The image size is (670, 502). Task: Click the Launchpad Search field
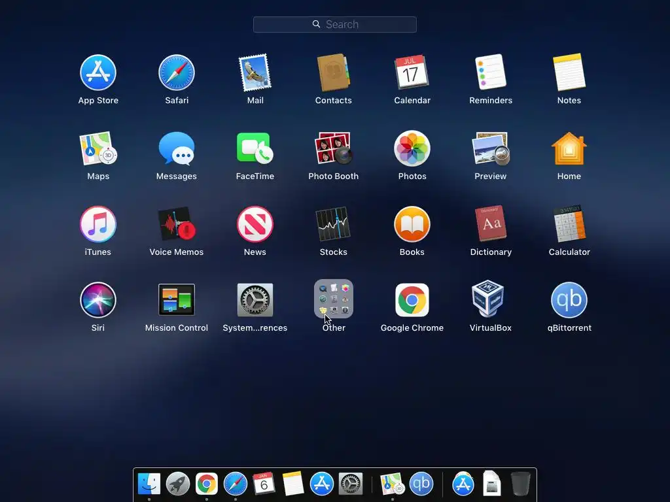[x=334, y=24]
